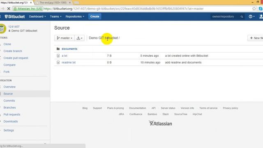Select Create branch in sidebar
Screen dimensions: 263x148
click(x=13, y=51)
